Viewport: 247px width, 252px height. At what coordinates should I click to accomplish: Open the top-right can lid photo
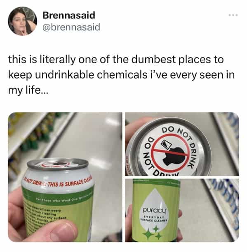click(x=182, y=144)
